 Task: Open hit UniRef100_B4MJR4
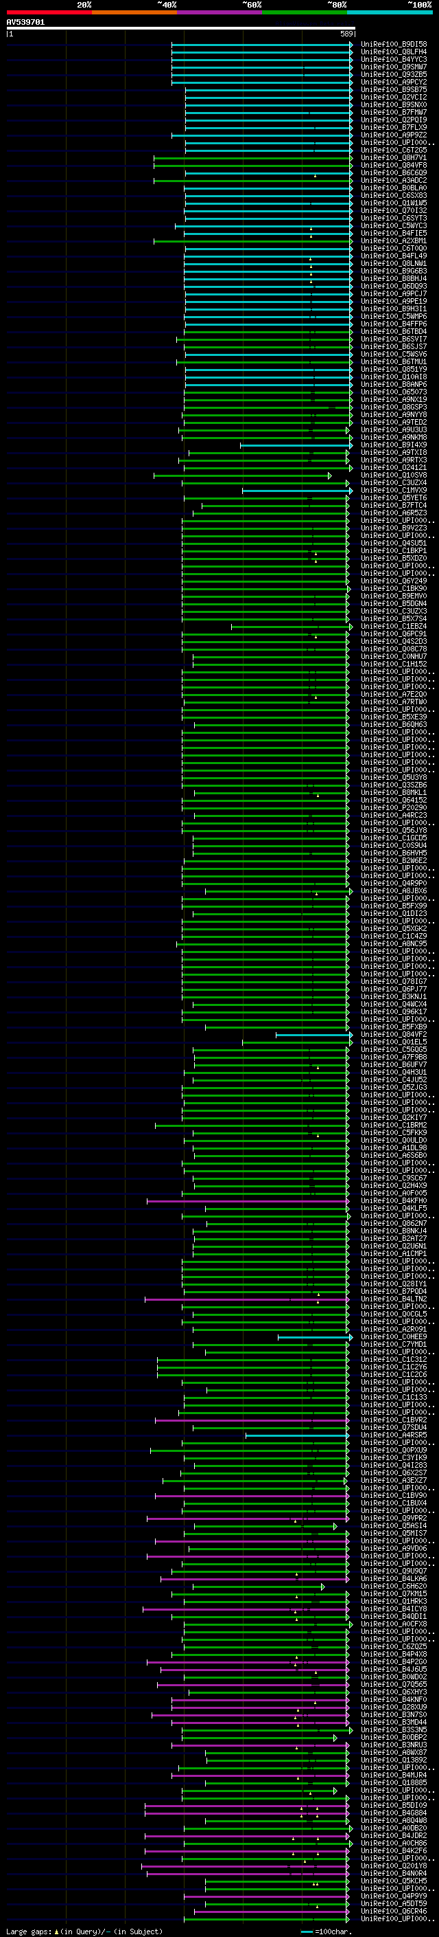click(394, 1776)
